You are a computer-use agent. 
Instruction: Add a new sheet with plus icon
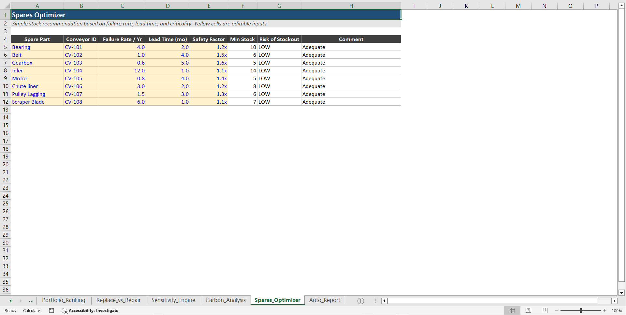361,301
